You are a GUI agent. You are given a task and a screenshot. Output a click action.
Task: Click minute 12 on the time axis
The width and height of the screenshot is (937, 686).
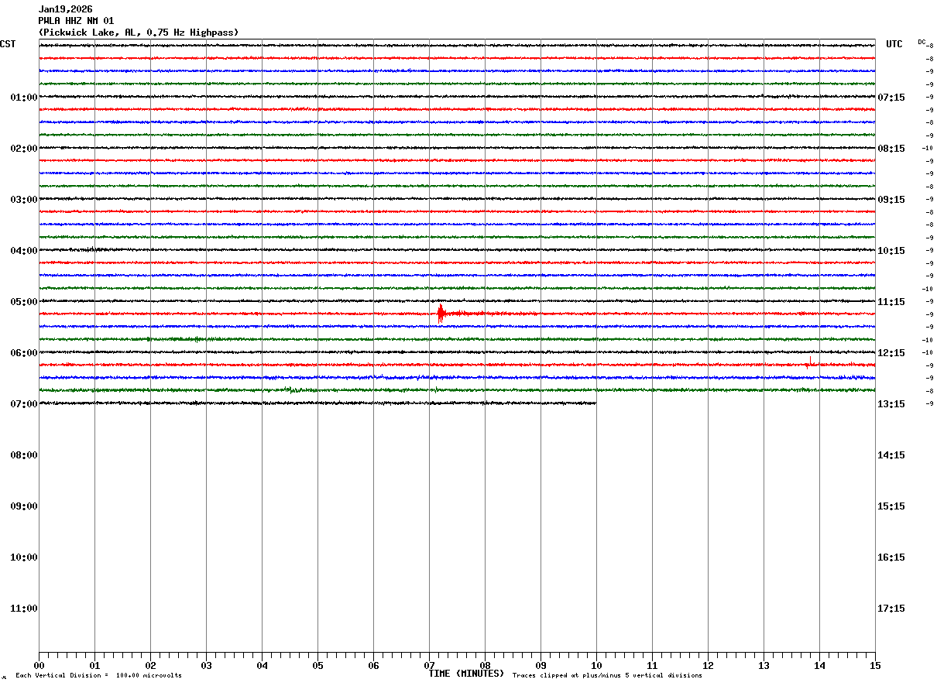tap(708, 665)
